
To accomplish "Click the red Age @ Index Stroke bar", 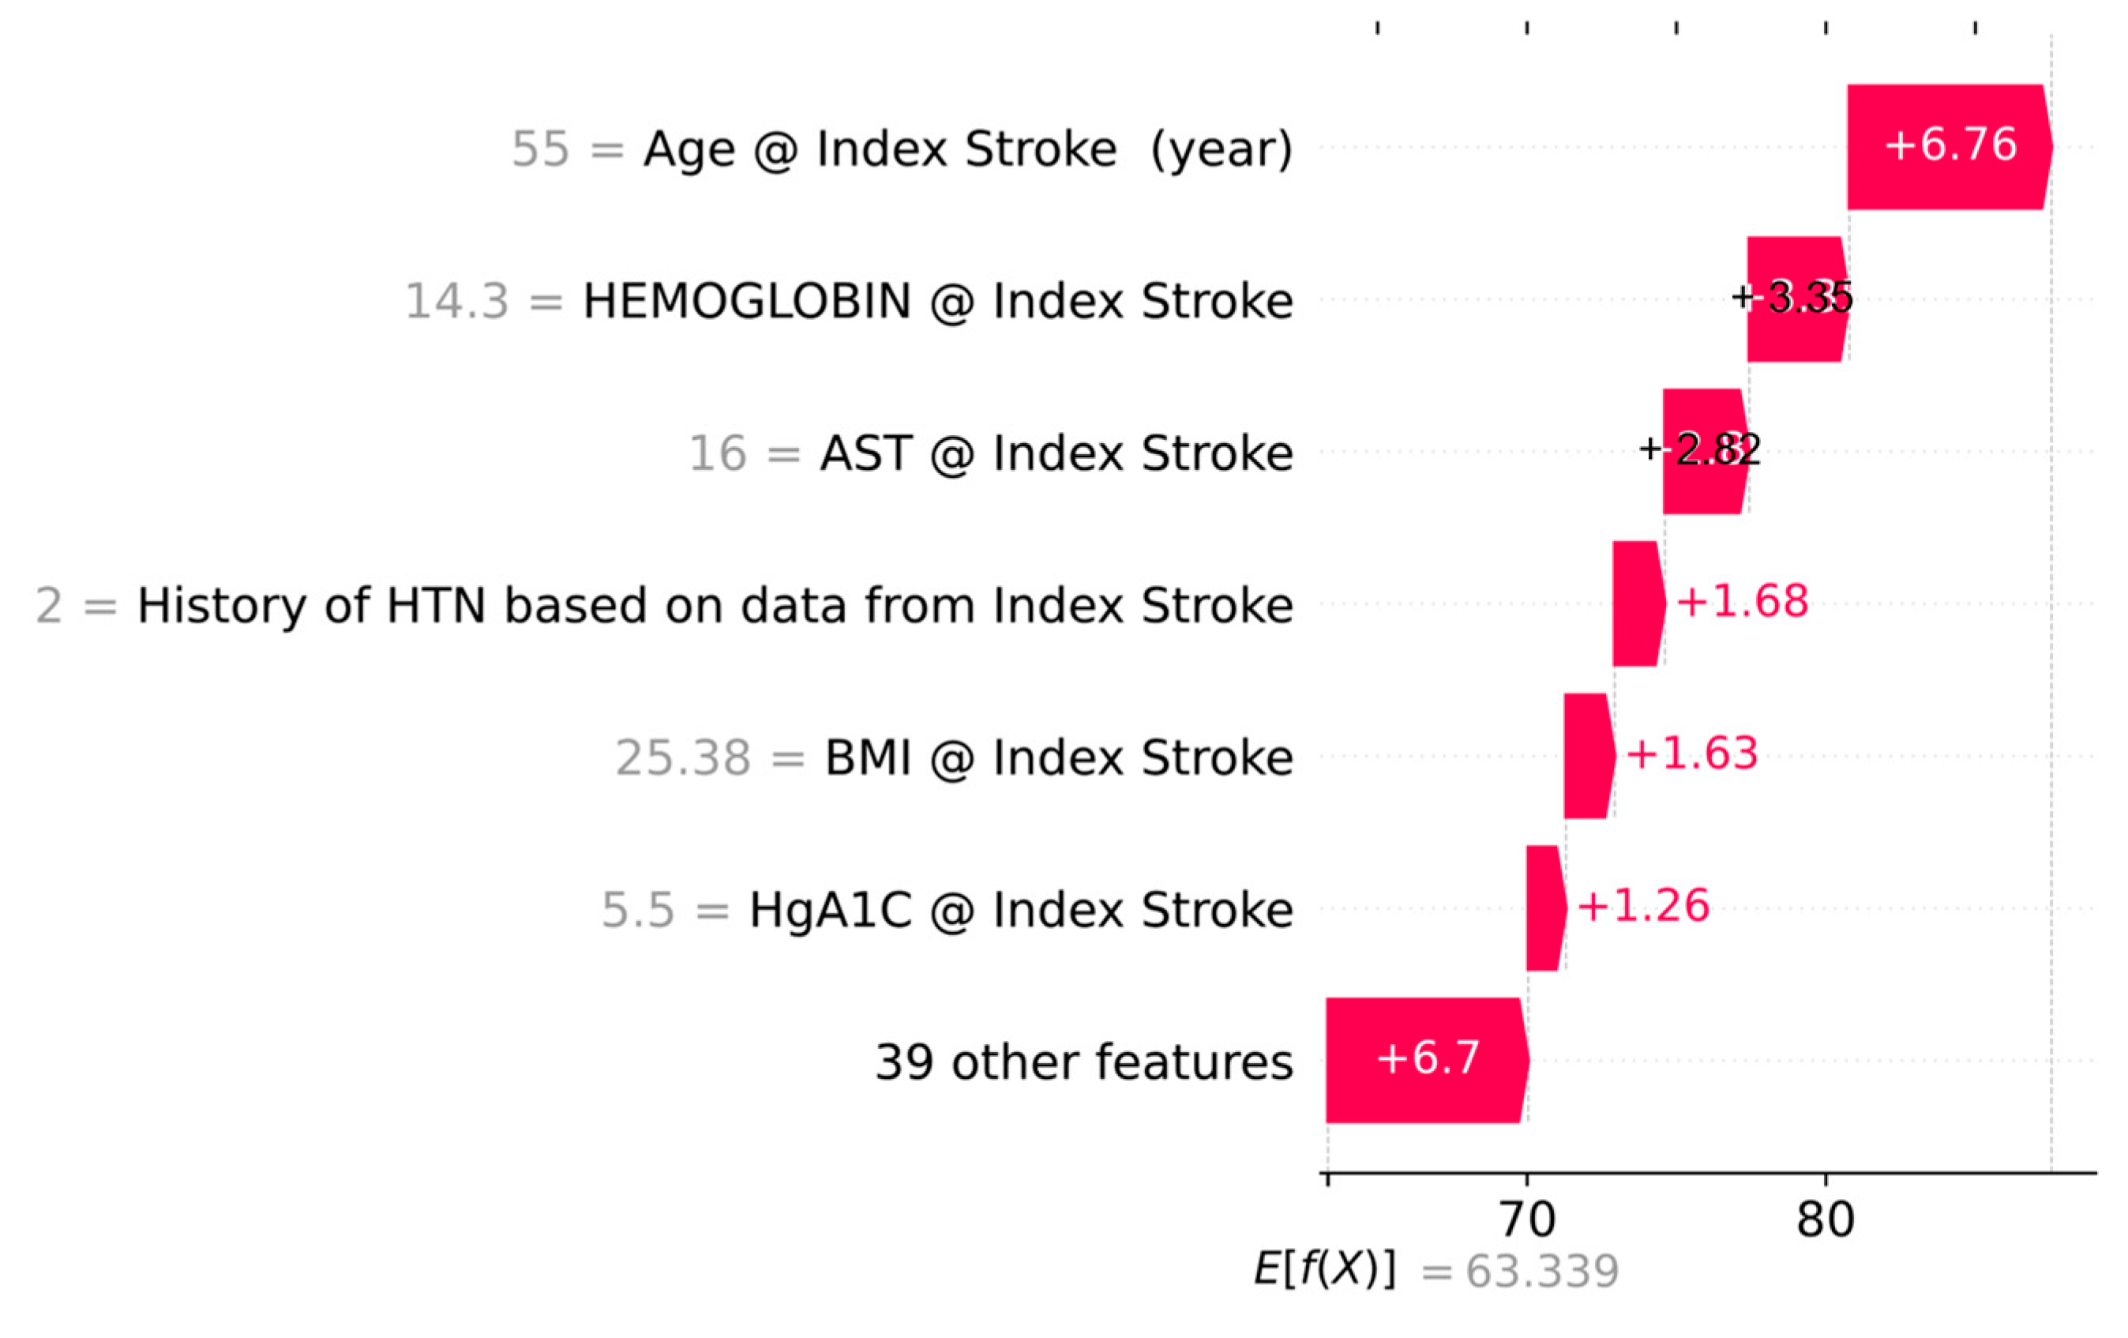I will (1948, 147).
